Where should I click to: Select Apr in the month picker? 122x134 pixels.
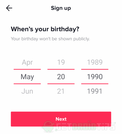coord(27,62)
